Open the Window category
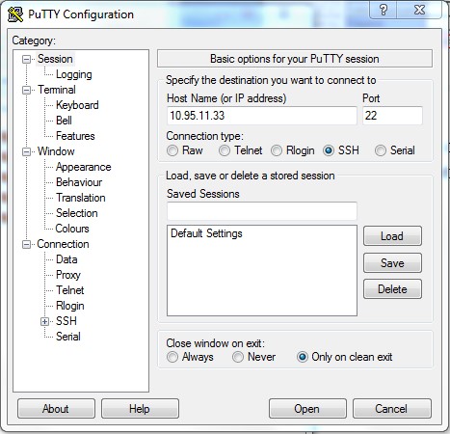Viewport: 450px width, 434px height. 56,151
